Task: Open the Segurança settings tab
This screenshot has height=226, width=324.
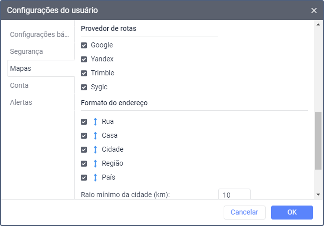Action: pyautogui.click(x=26, y=51)
